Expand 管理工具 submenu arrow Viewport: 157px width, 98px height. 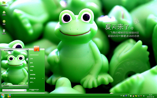click(43, 78)
